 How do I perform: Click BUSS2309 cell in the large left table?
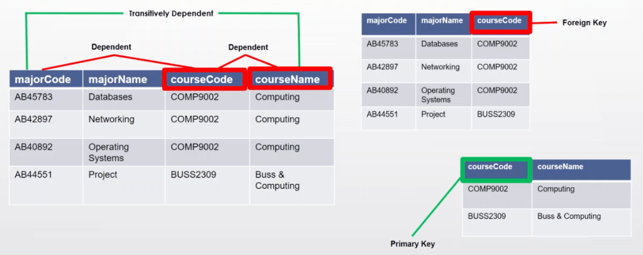[193, 174]
